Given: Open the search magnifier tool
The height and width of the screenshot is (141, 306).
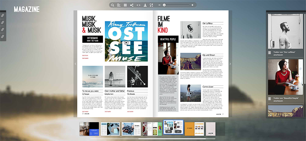Looking at the screenshot, I should (112, 5).
